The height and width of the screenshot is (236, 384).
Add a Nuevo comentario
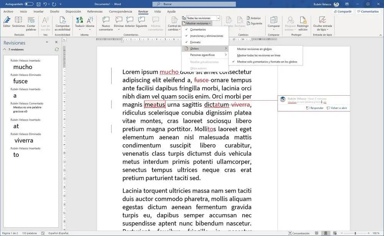106,21
